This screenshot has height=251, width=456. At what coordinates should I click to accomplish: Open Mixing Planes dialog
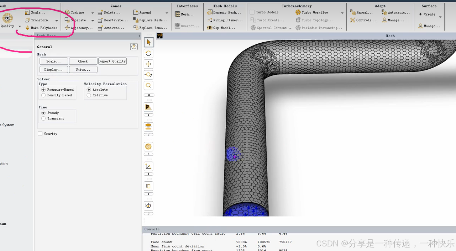click(x=225, y=20)
